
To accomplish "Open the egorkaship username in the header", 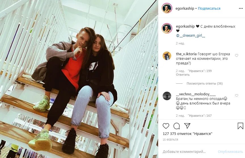I will pyautogui.click(x=185, y=9).
